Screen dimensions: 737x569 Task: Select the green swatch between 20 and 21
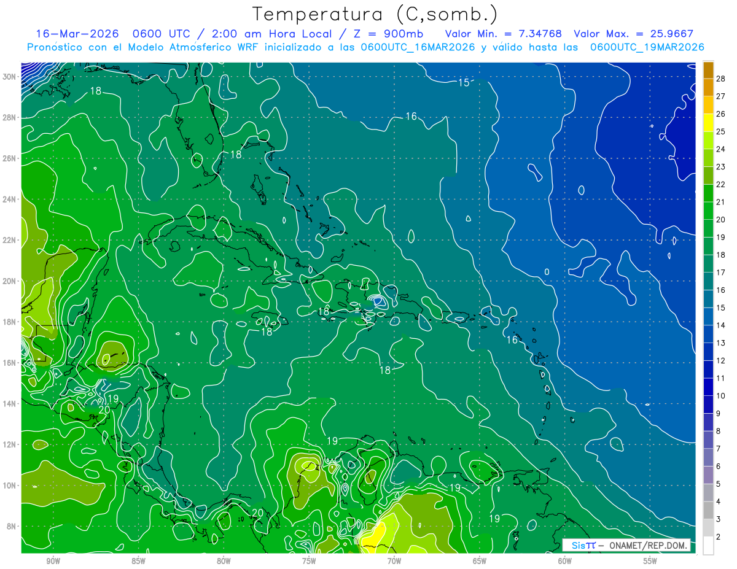[708, 211]
